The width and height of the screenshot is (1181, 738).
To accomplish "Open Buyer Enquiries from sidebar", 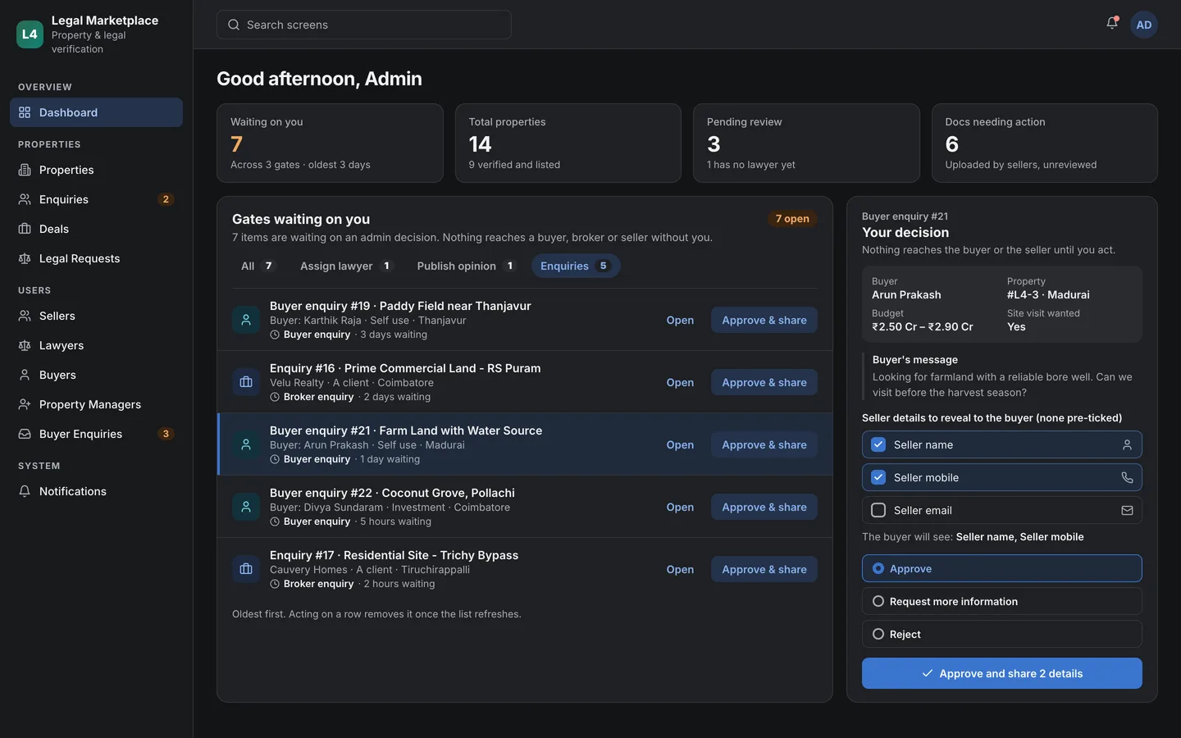I will pos(96,434).
